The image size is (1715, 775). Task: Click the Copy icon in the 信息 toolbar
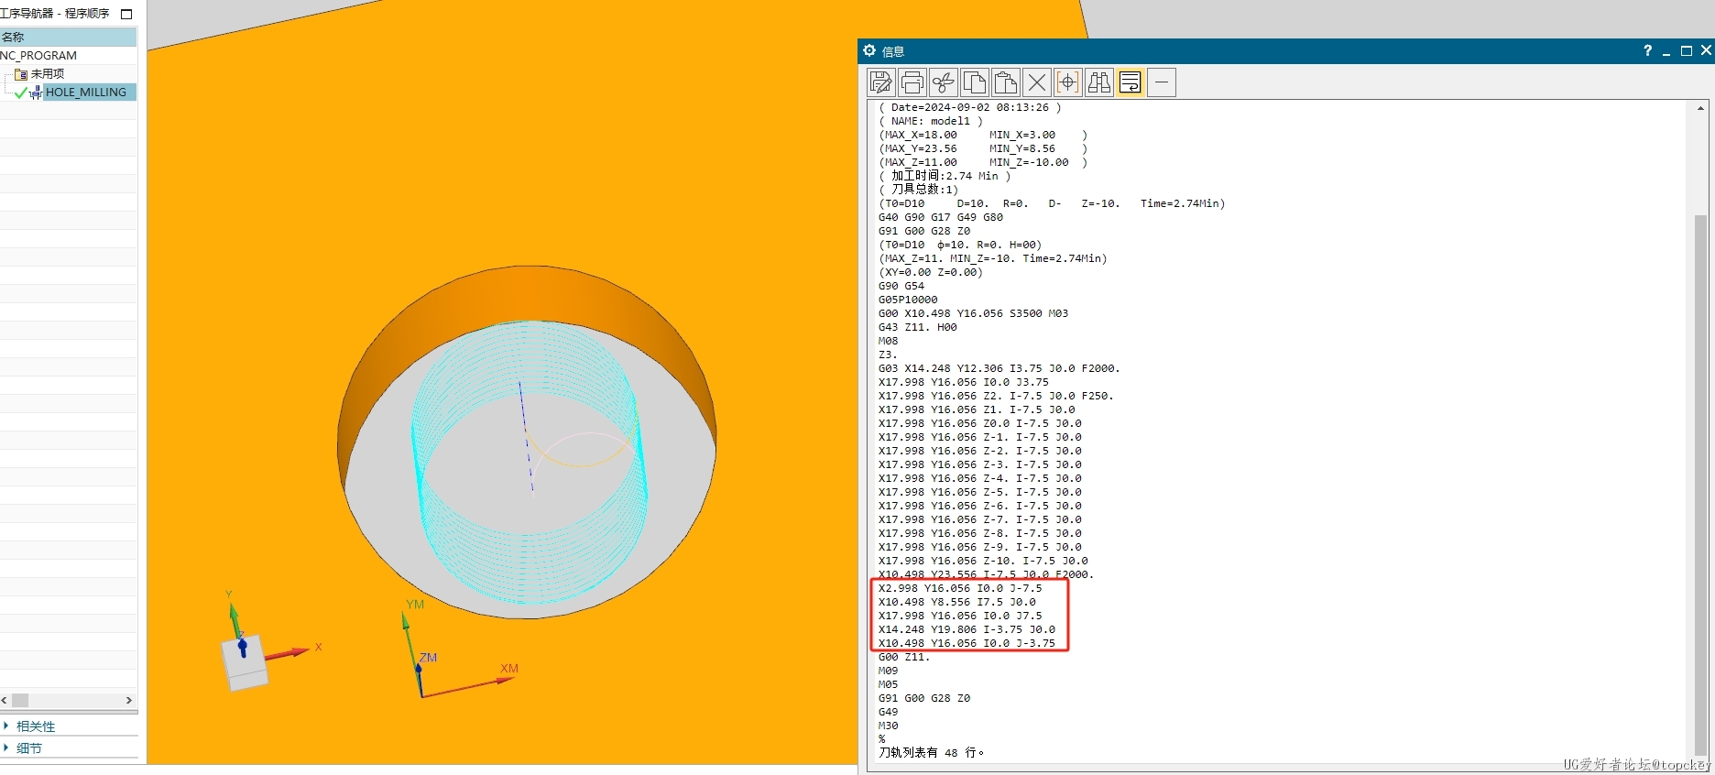[x=974, y=82]
